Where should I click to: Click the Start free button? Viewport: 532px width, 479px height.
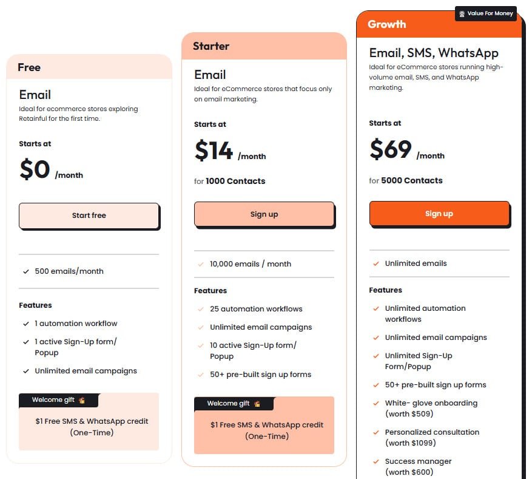coord(89,216)
